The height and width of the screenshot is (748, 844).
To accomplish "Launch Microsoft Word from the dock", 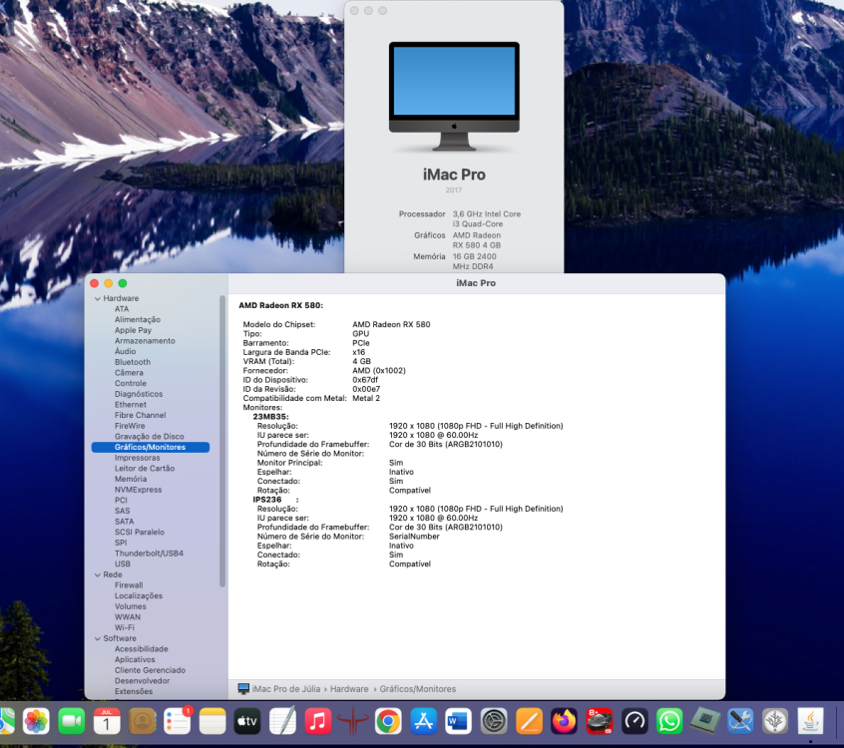I will tap(459, 721).
